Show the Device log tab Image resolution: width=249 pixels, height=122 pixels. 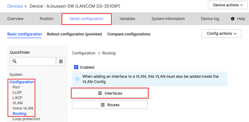coord(210,19)
